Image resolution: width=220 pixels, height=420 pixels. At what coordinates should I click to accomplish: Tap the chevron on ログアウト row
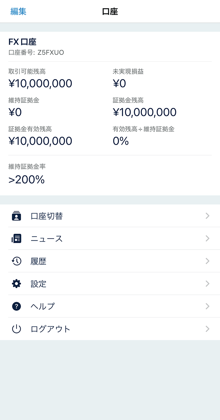207,329
